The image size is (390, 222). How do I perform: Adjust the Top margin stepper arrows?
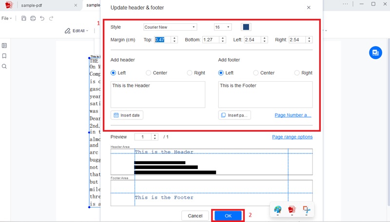coord(175,40)
